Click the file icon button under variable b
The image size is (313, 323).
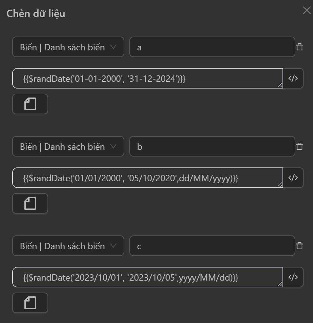[x=30, y=203]
